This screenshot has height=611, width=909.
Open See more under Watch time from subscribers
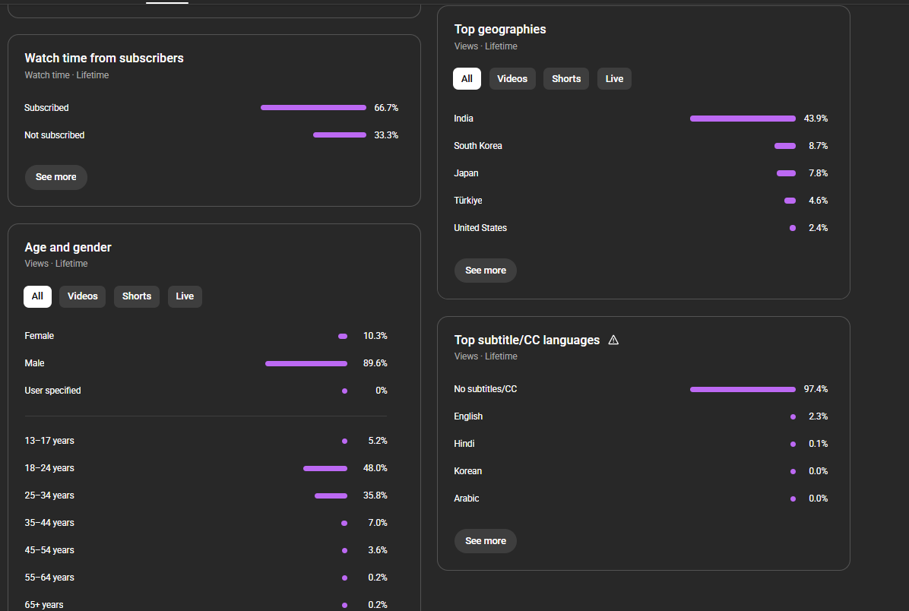coord(56,177)
